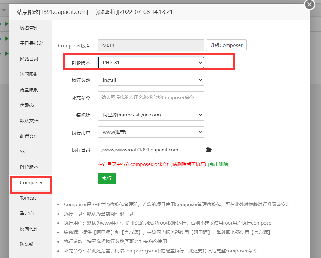Click 升级Composer button
The height and width of the screenshot is (258, 321).
click(x=226, y=45)
